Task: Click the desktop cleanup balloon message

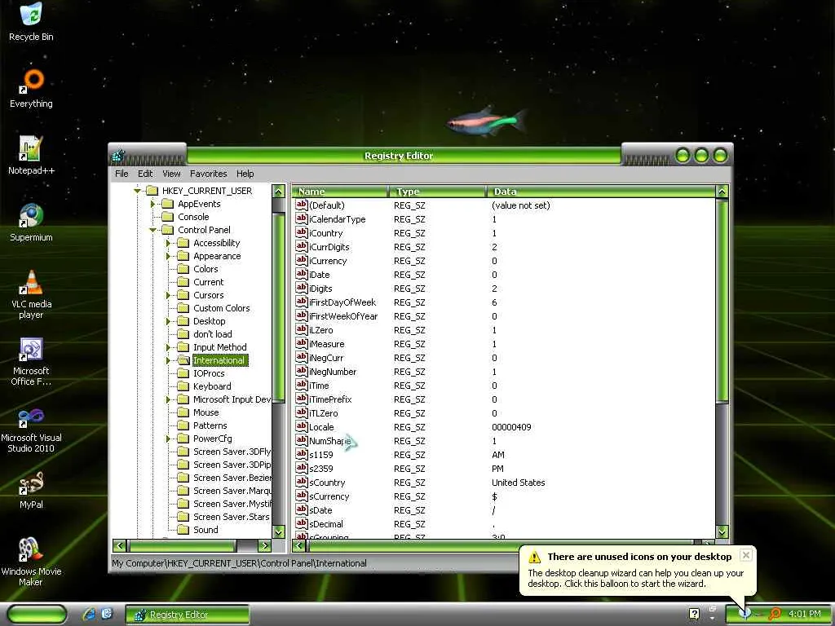Action: pyautogui.click(x=636, y=578)
